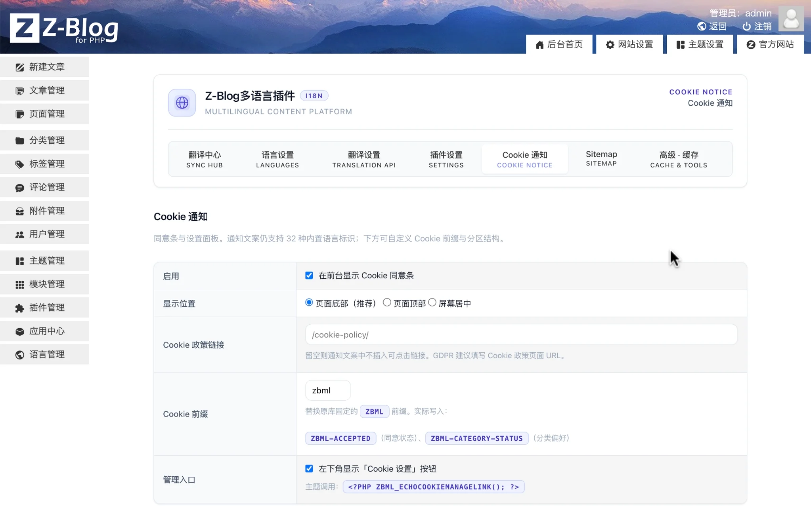Image resolution: width=811 pixels, height=506 pixels.
Task: Click the plugin puzzle-piece icon
Action: [19, 308]
